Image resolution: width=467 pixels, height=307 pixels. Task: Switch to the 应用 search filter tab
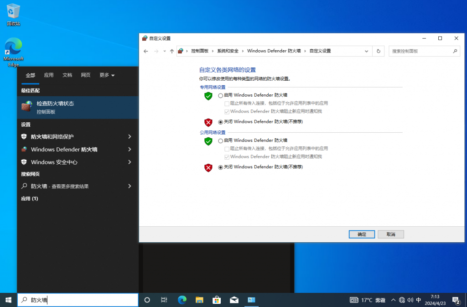coord(49,75)
